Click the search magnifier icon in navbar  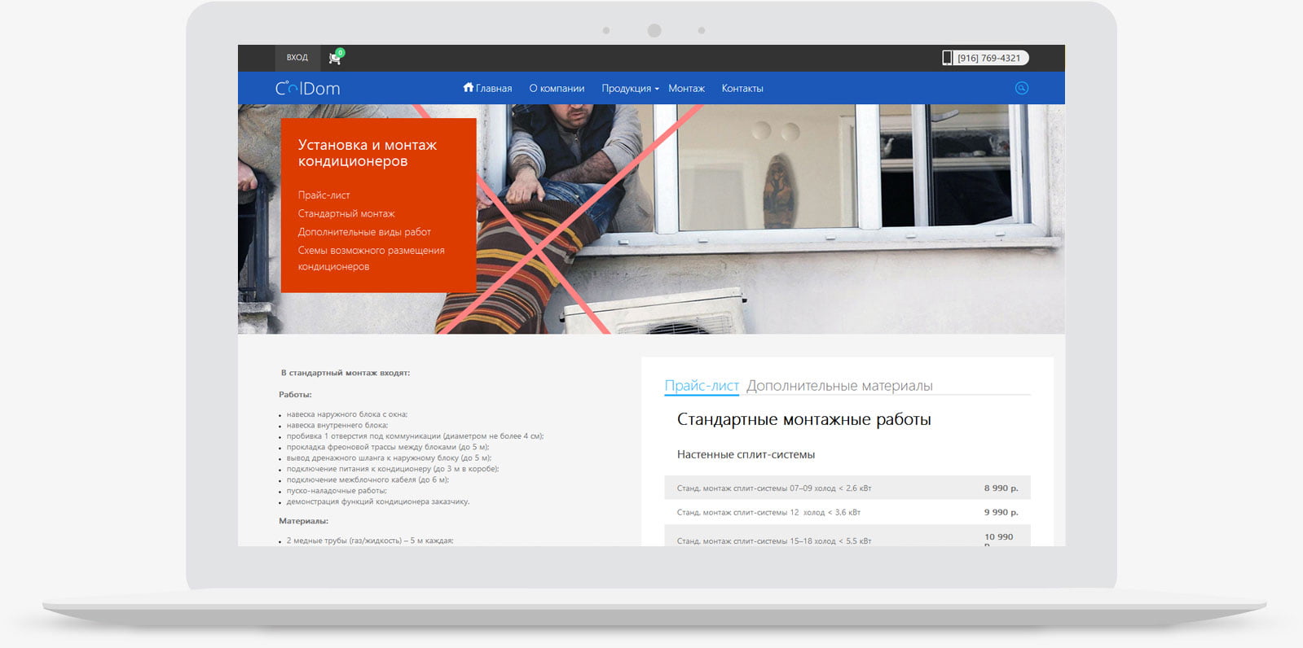(1021, 88)
